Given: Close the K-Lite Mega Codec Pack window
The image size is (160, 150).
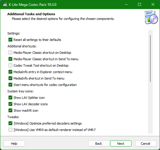Looking at the screenshot, I should click(x=153, y=4).
